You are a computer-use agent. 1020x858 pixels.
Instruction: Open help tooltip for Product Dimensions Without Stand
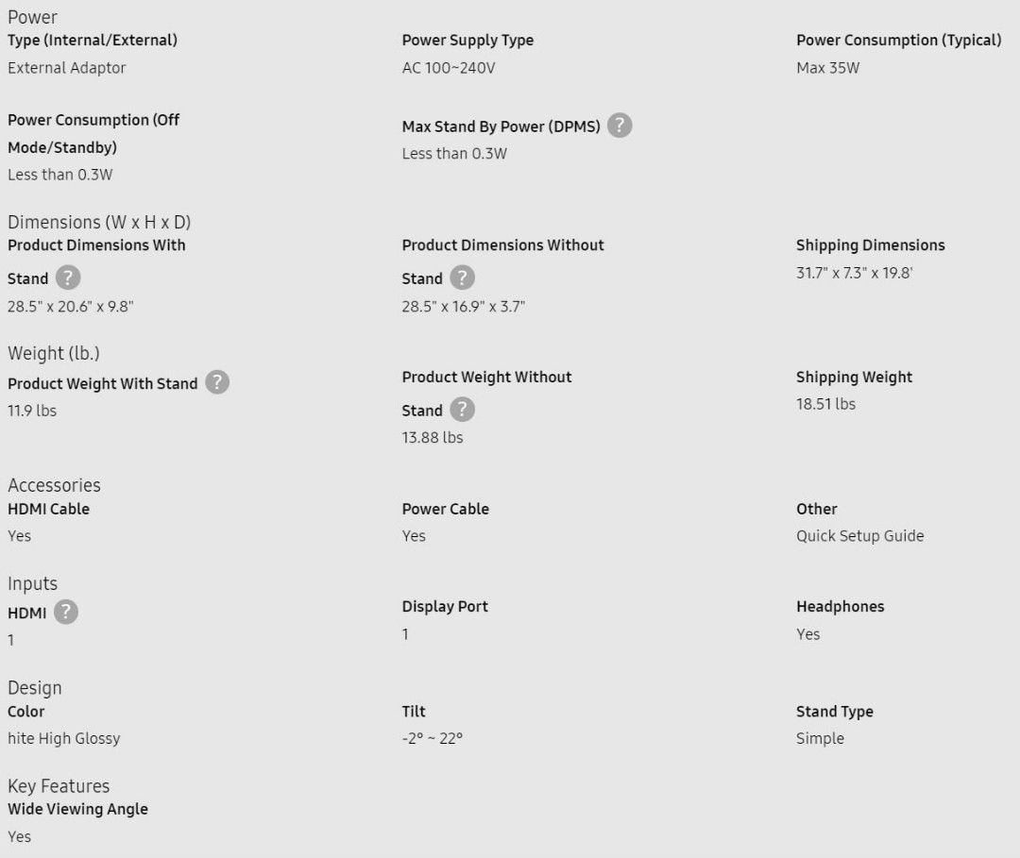click(462, 278)
